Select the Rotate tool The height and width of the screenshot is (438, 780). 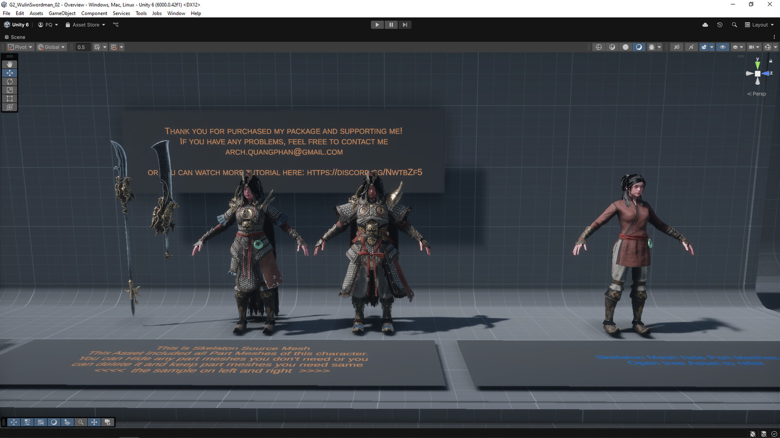(10, 81)
